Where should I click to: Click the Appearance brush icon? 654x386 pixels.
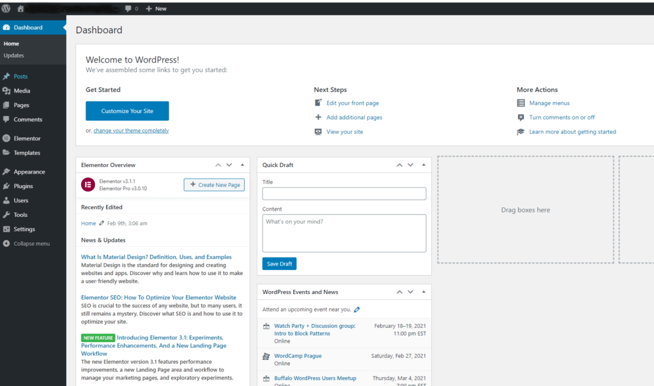[6, 172]
